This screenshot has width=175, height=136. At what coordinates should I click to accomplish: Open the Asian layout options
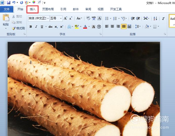tap(146, 18)
